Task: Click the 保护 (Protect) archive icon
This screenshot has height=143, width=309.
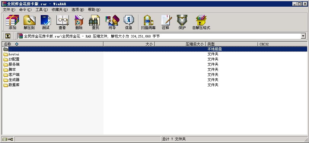Action: (182, 22)
